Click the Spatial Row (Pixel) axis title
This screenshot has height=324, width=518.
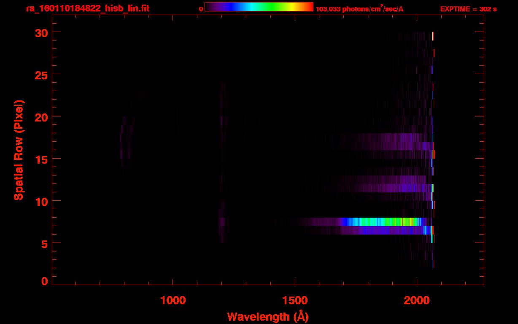click(x=19, y=150)
